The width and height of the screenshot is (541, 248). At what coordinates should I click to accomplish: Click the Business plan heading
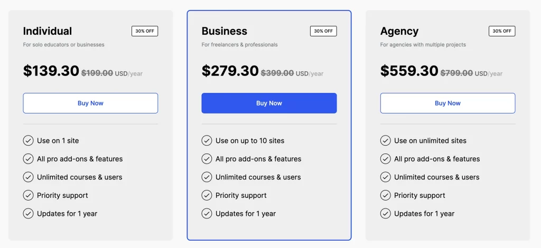tap(224, 31)
